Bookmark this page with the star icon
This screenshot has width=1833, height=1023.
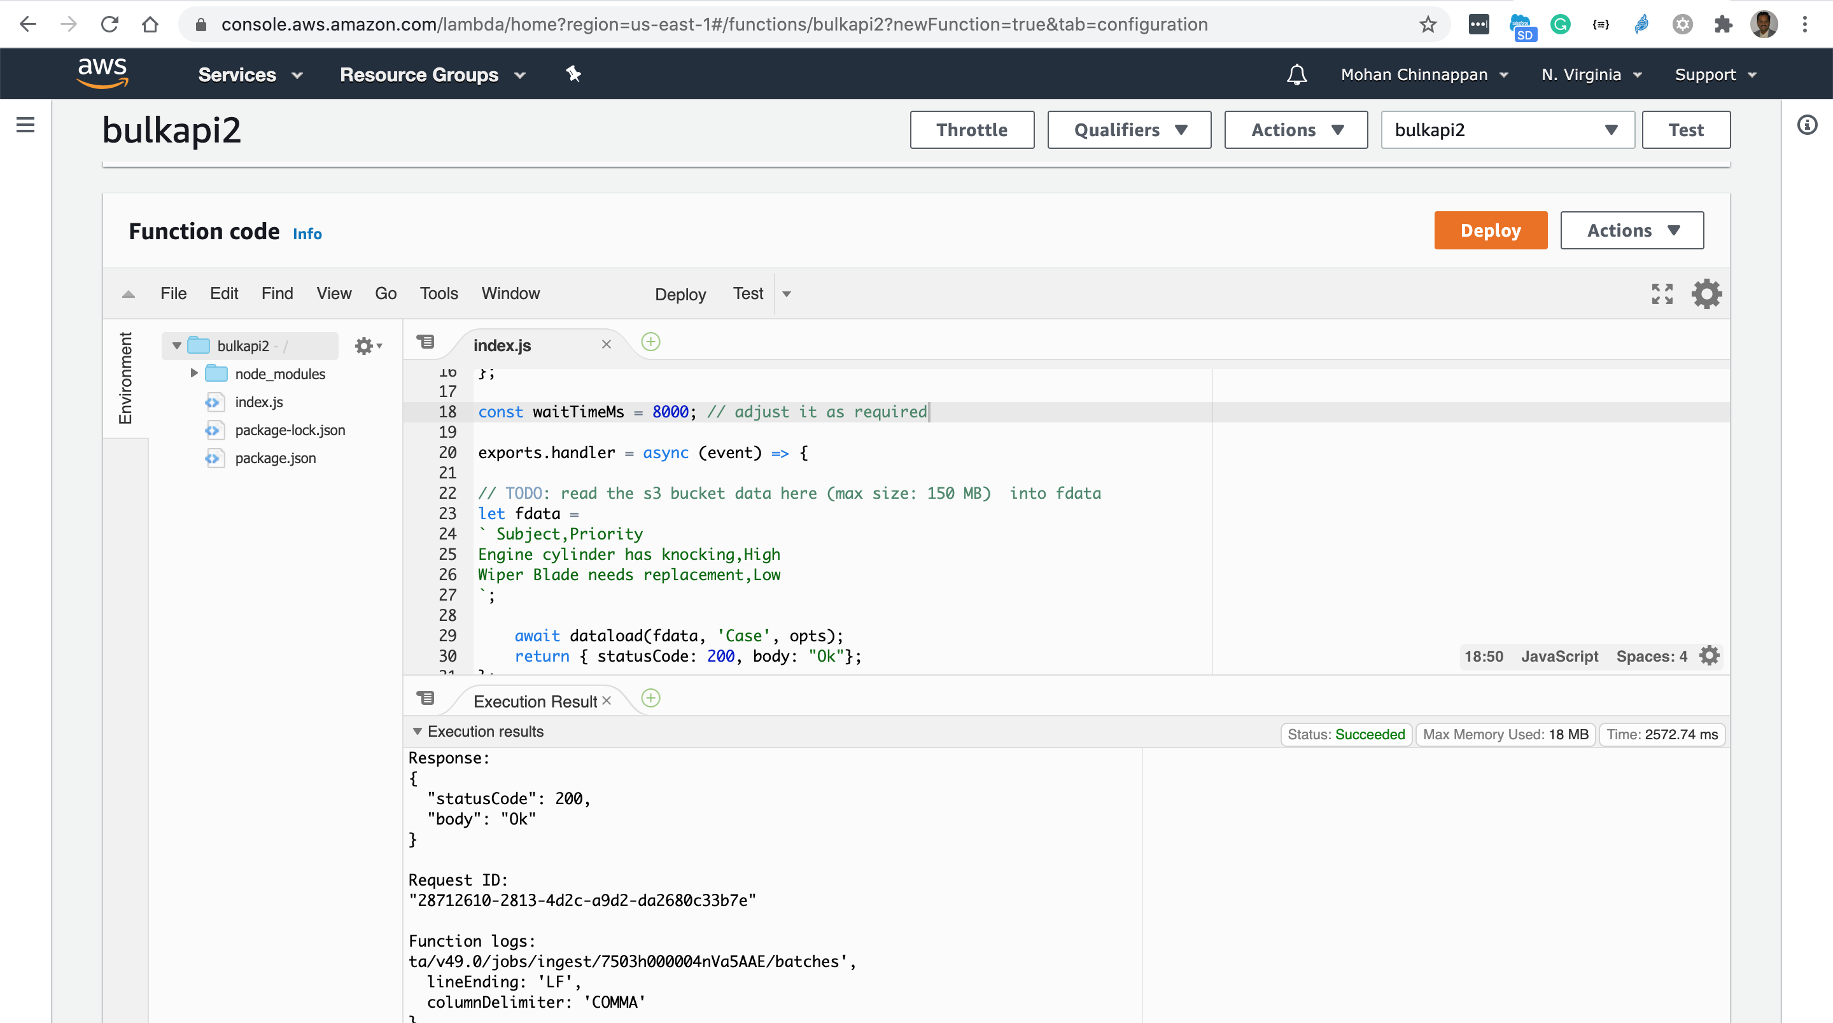[1428, 24]
